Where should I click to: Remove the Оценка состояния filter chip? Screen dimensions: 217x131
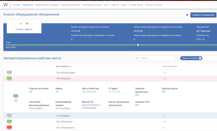point(200,58)
